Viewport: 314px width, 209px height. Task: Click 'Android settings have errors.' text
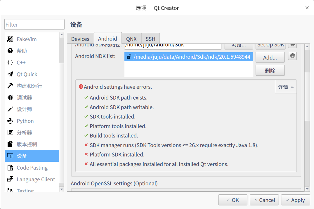118,87
